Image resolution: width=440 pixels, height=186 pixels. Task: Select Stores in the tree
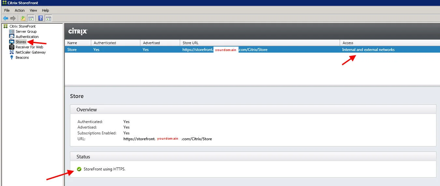click(21, 42)
